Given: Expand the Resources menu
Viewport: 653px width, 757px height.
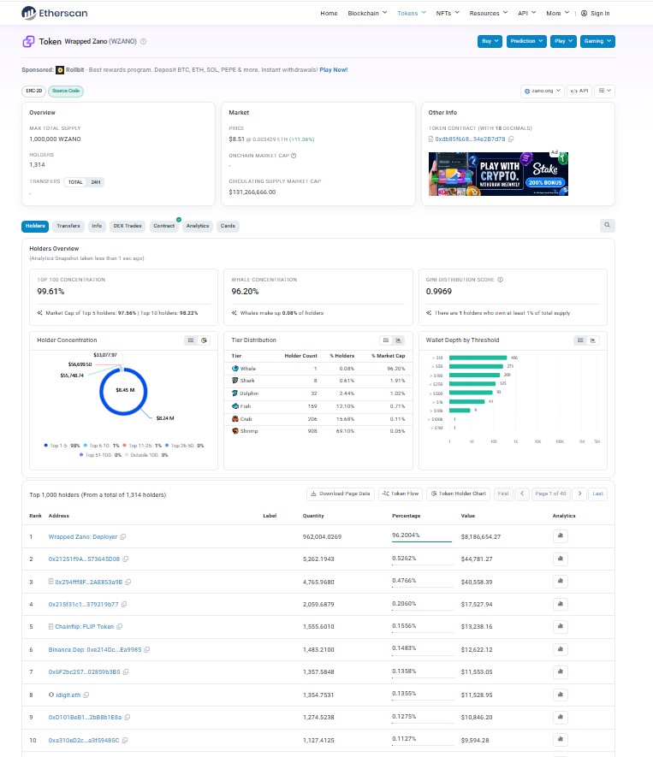Looking at the screenshot, I should tap(489, 13).
